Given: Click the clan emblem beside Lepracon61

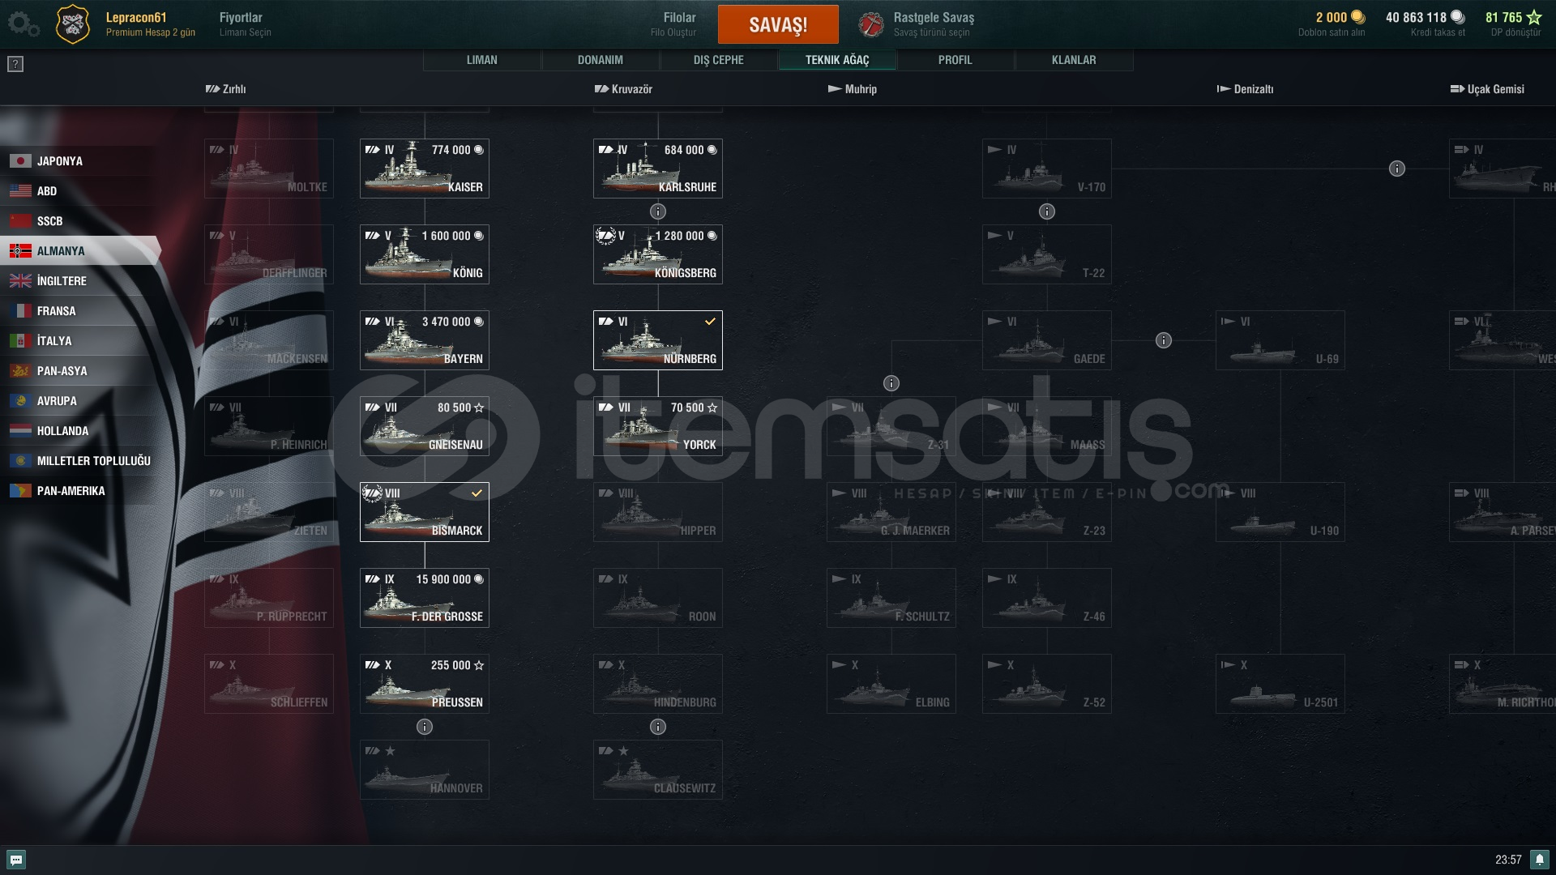Looking at the screenshot, I should coord(73,24).
